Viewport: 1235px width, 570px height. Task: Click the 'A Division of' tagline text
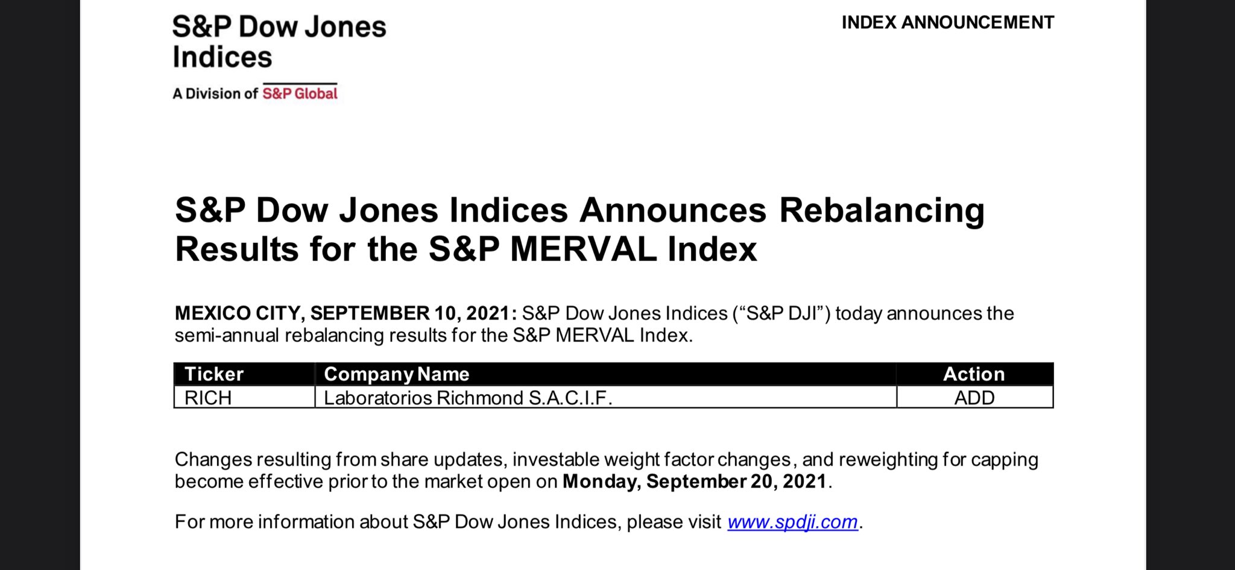[x=215, y=93]
